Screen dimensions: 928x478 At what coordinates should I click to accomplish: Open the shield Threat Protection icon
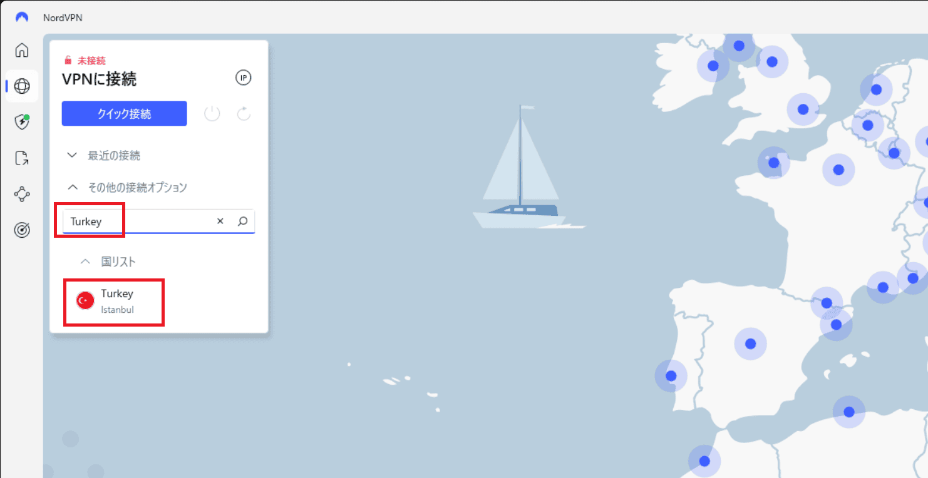(22, 122)
